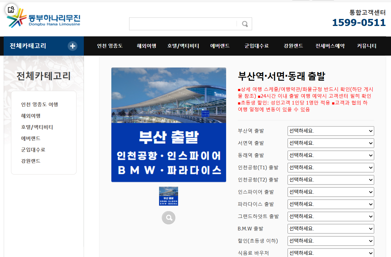The height and width of the screenshot is (257, 391).
Task: Expand the 할인(초등생 이하) dropdown
Action: (331, 241)
